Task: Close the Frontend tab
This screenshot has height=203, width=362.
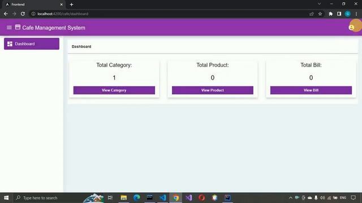Action: (61, 5)
